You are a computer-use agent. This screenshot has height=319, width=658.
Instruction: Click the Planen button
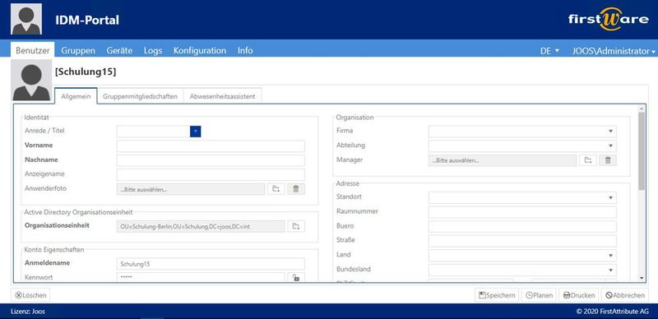click(x=539, y=295)
